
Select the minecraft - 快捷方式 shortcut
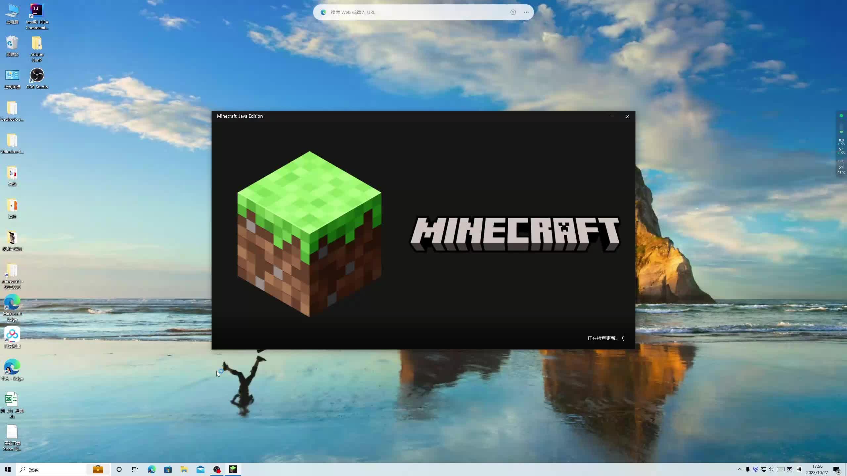tap(12, 276)
